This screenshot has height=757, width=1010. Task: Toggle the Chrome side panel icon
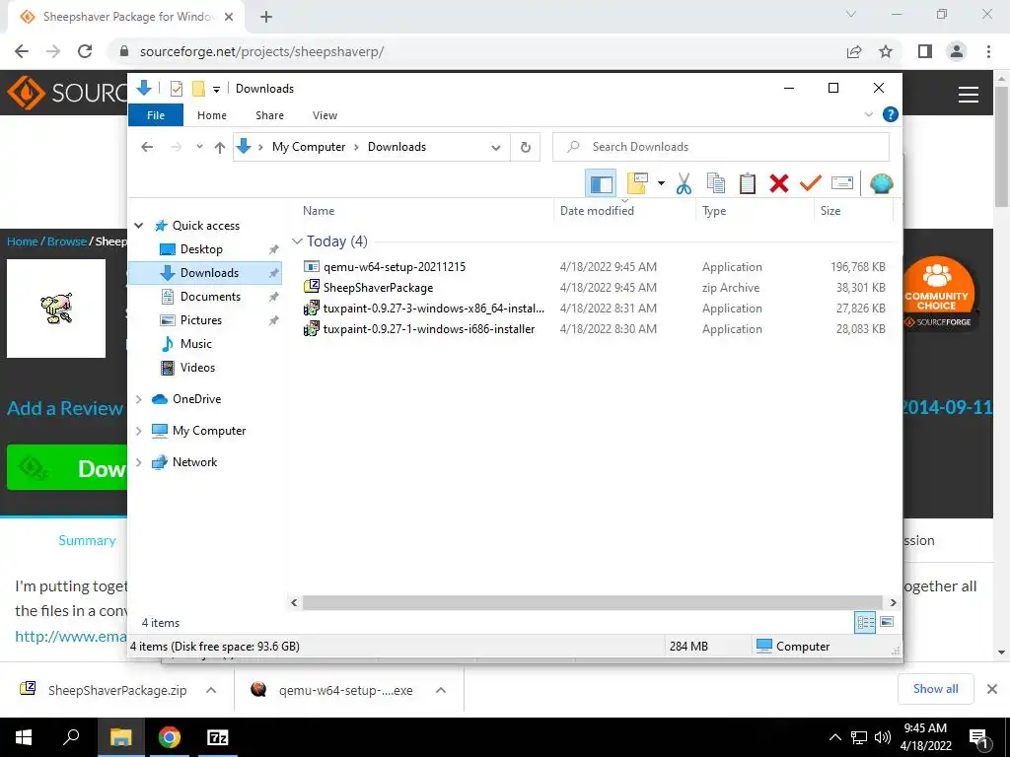pos(925,51)
